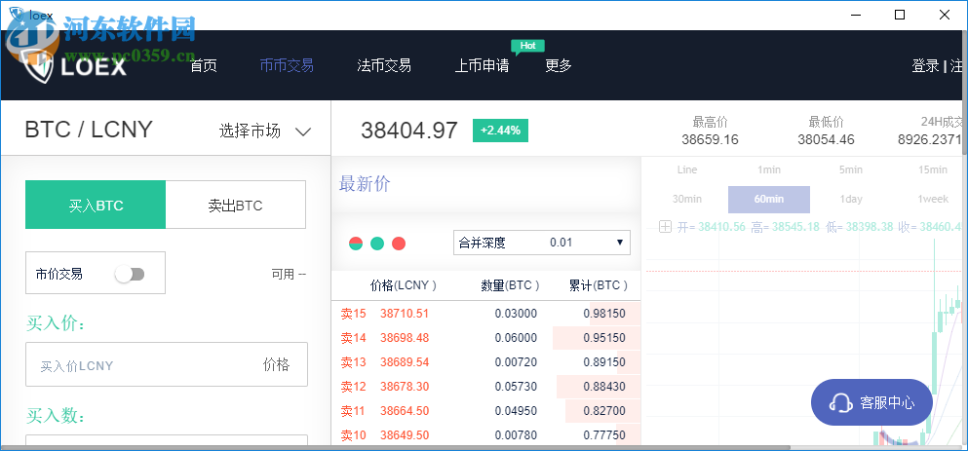Click the vertical scrollbar on the right
The width and height of the screenshot is (968, 451).
click(x=964, y=93)
